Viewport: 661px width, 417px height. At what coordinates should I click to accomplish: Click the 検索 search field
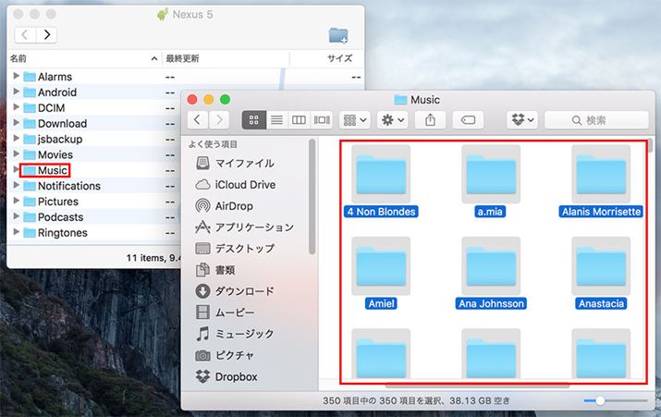(x=595, y=120)
